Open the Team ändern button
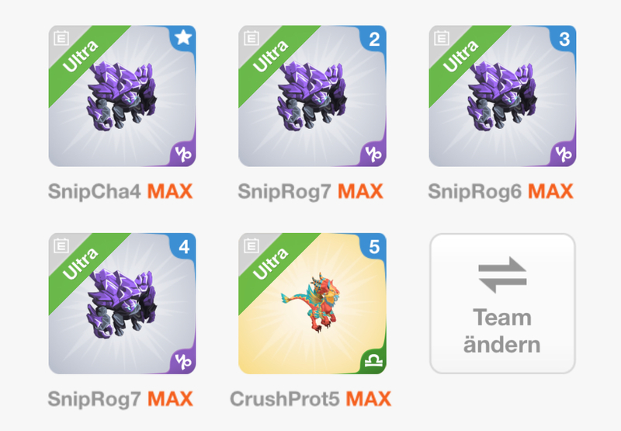 [x=502, y=304]
